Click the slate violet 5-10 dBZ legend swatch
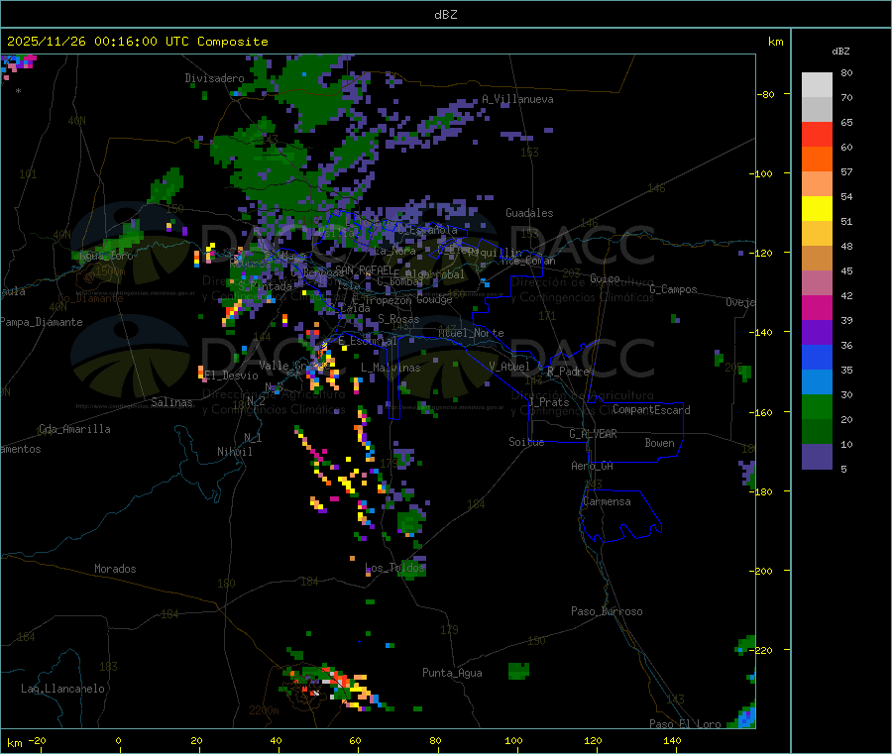 [x=817, y=457]
